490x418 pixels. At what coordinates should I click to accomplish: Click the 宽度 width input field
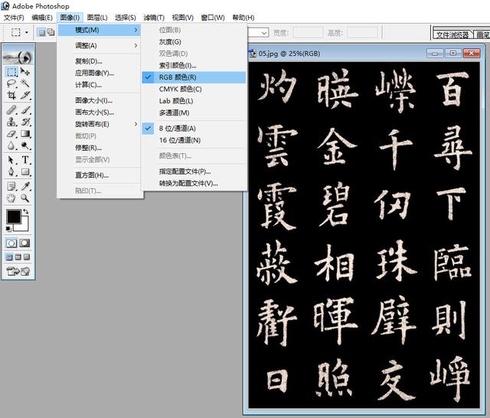(308, 32)
